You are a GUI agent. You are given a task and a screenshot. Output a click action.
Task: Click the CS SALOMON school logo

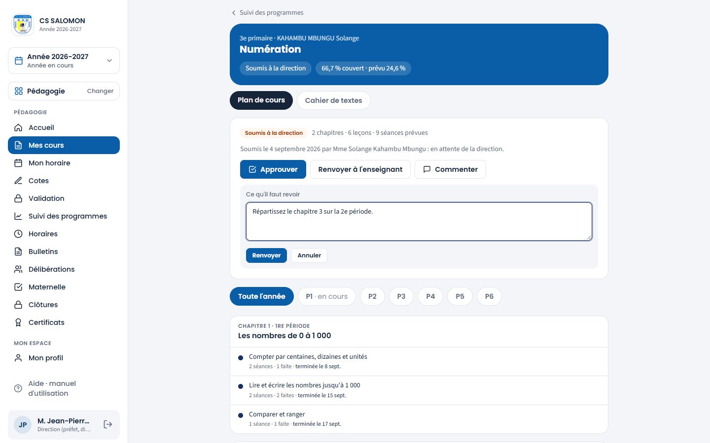point(22,25)
